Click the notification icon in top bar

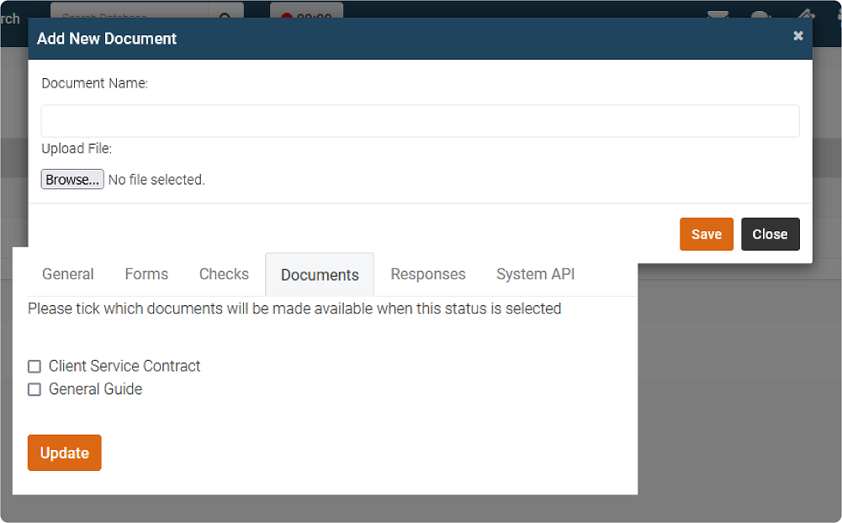[760, 17]
